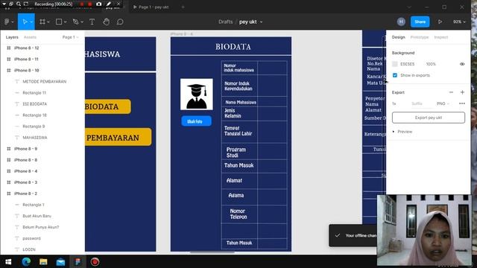Open new tab with plus button
The image size is (477, 268).
click(x=183, y=7)
